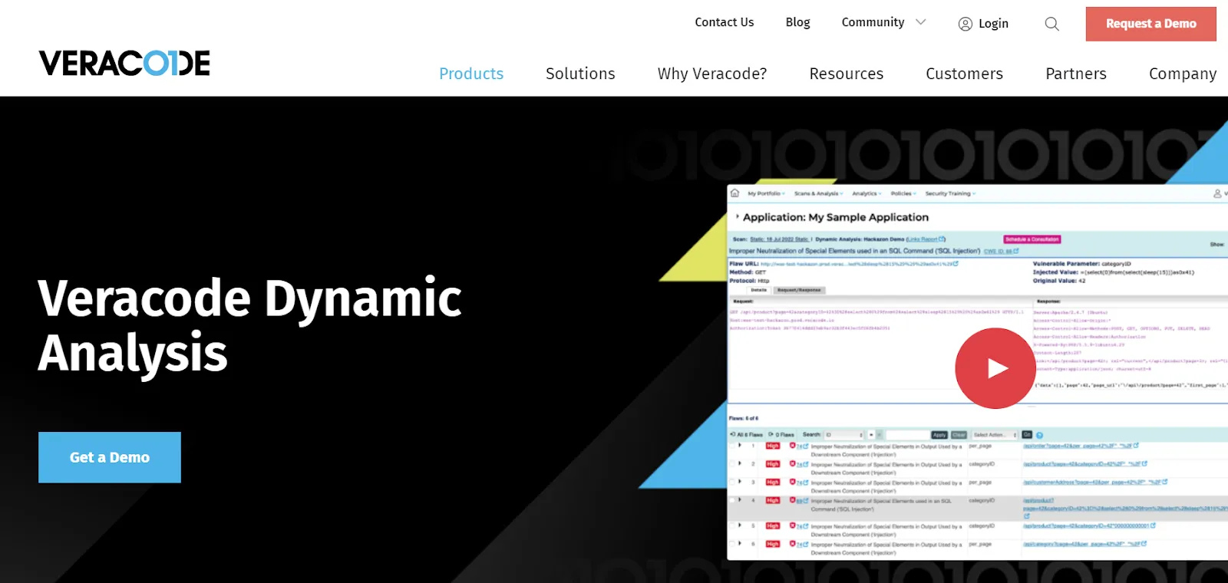
Task: Click the search magnifier icon
Action: (x=1051, y=24)
